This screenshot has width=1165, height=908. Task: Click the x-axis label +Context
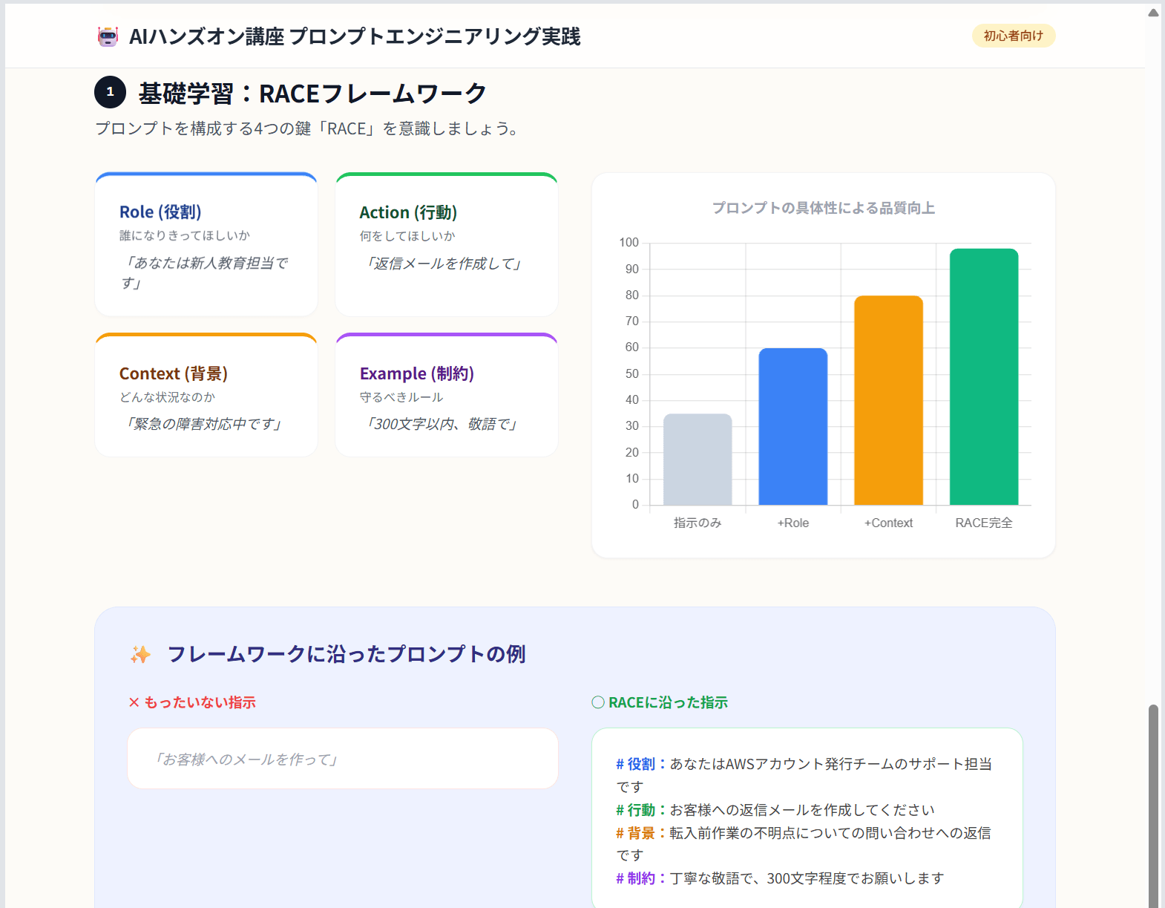coord(888,523)
